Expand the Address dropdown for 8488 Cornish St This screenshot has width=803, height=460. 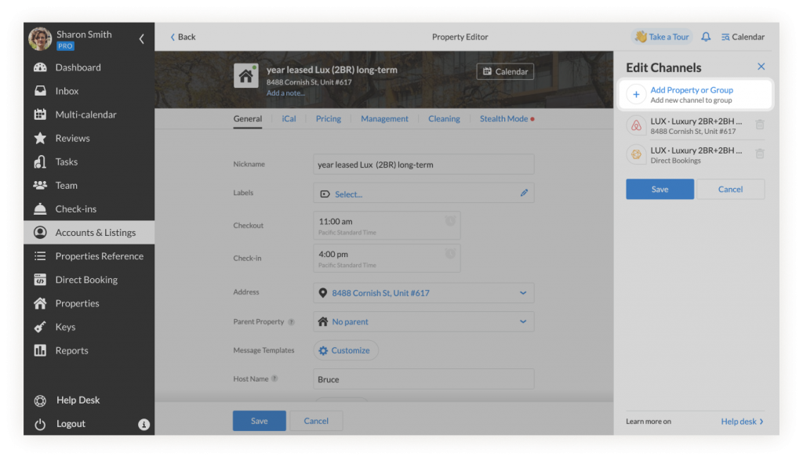[x=524, y=292]
